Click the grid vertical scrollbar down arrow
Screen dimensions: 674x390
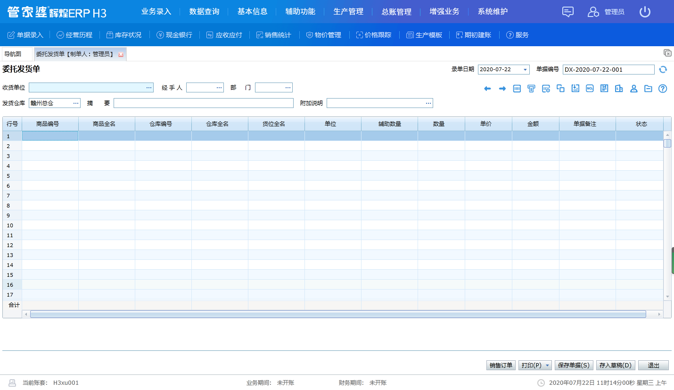tap(667, 297)
